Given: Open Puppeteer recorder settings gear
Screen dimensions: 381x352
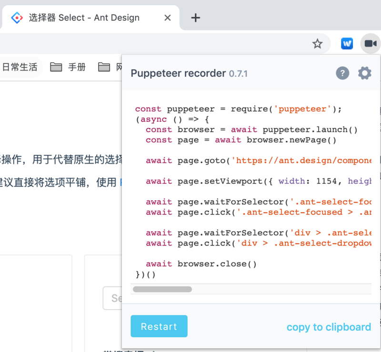Looking at the screenshot, I should point(364,73).
